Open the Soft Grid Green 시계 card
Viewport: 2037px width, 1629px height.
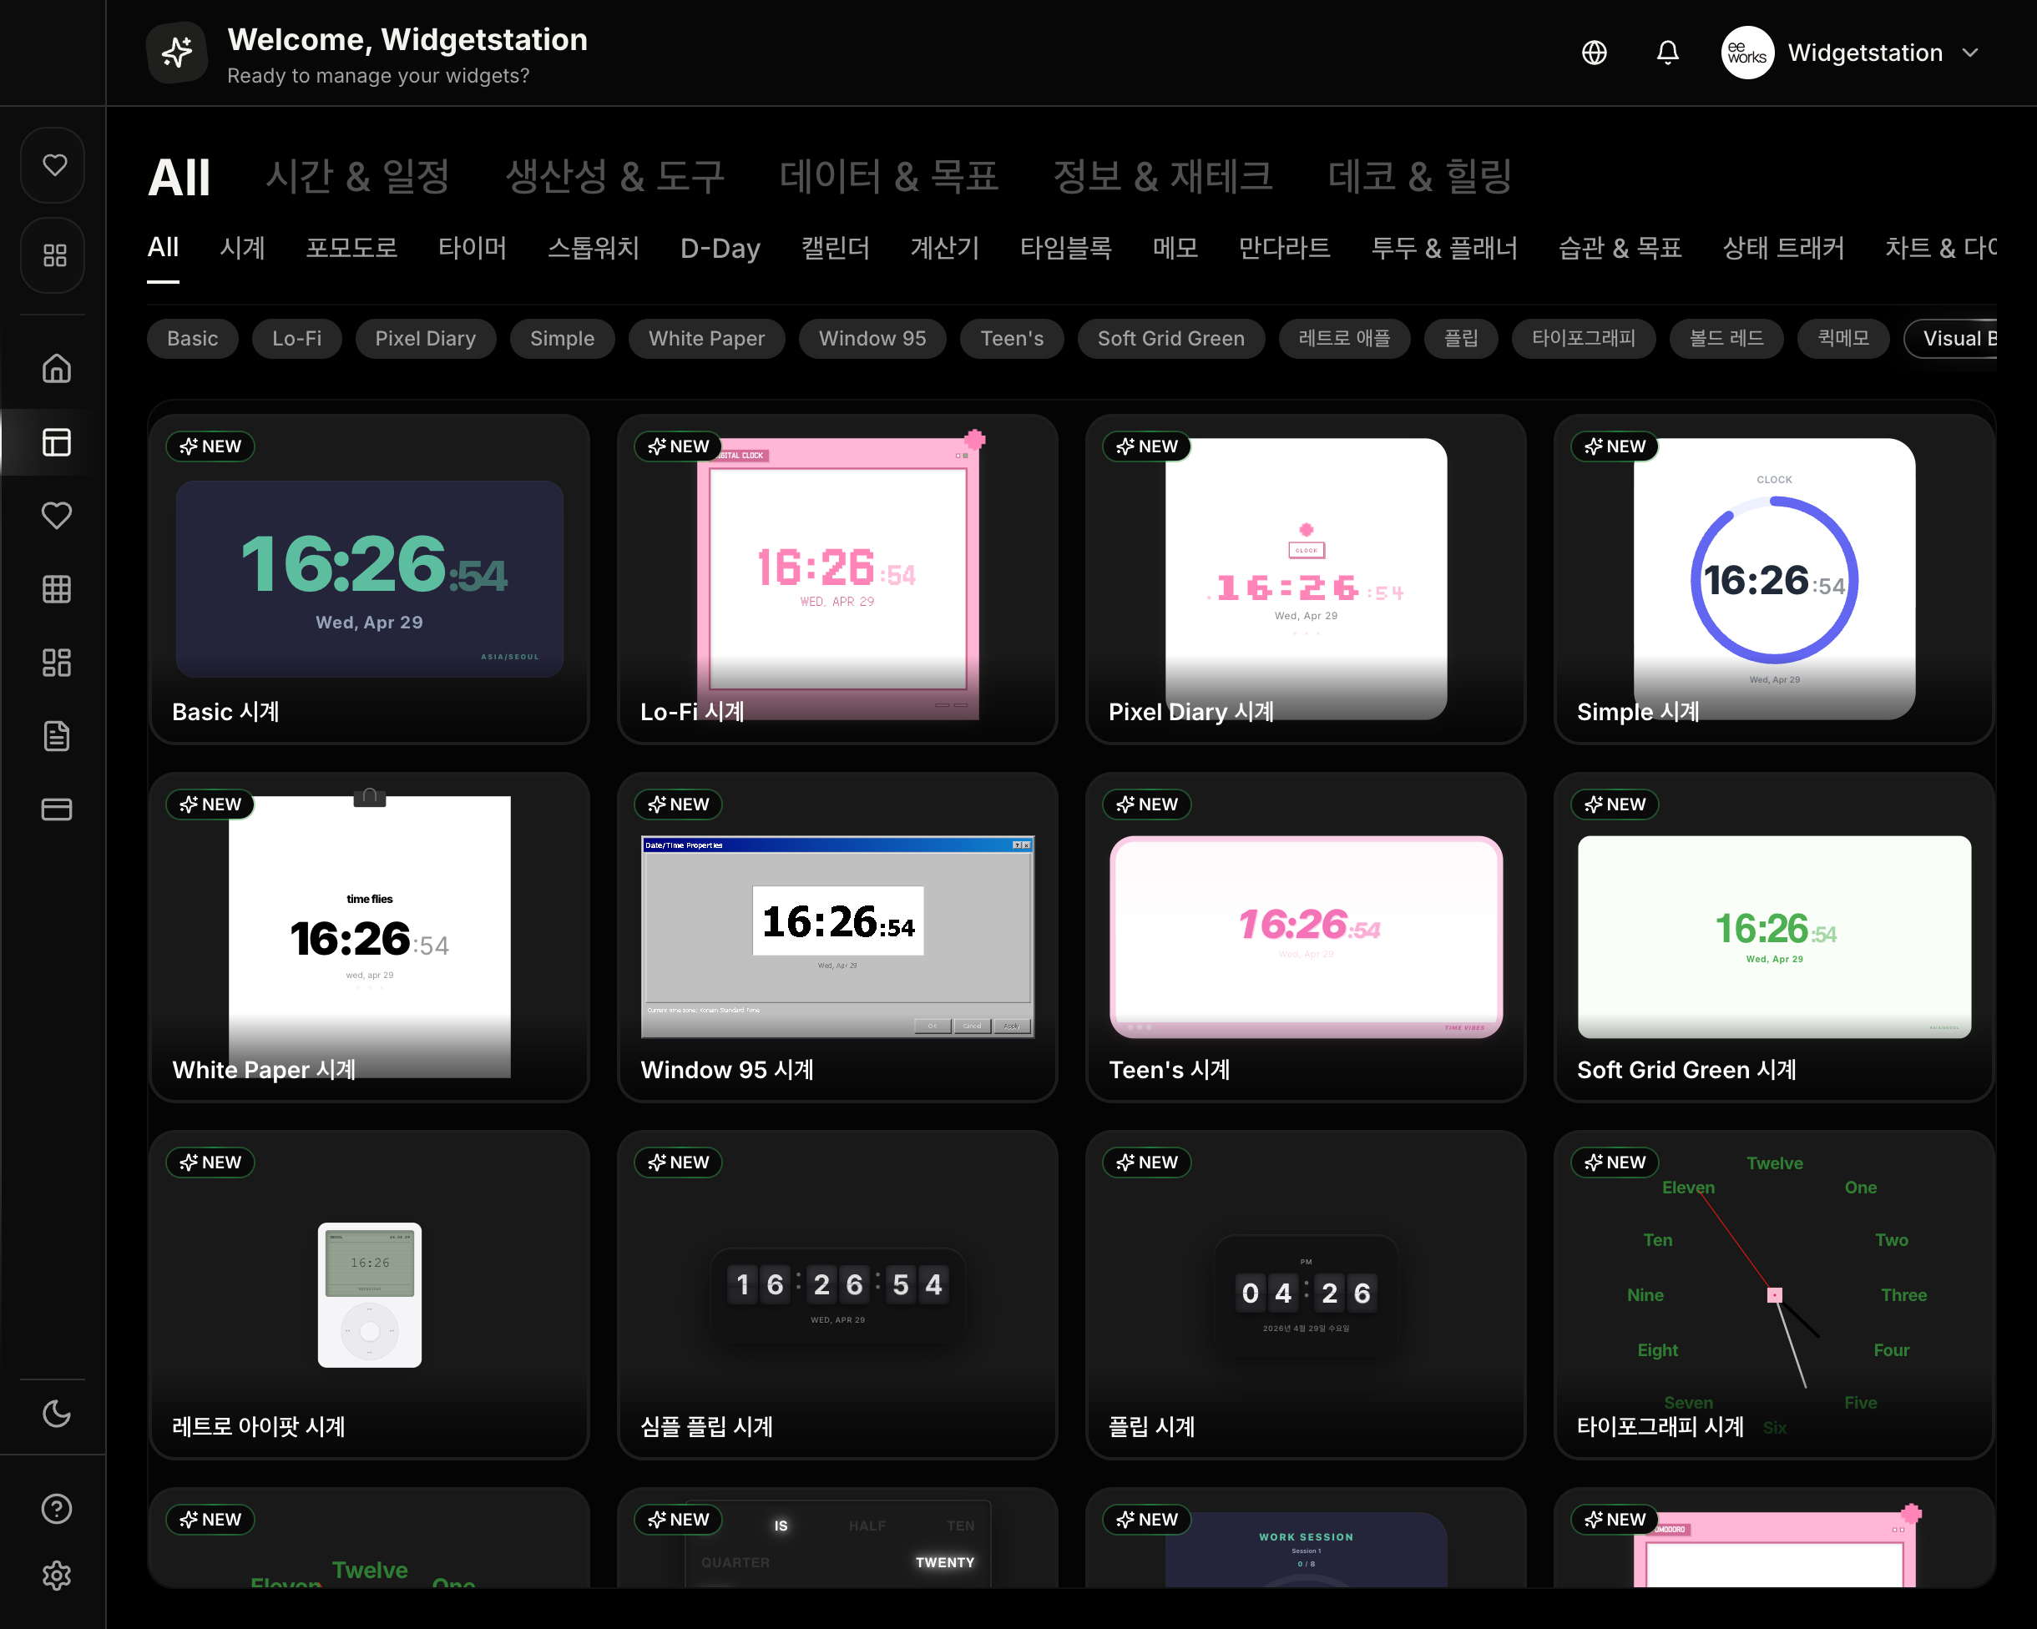tap(1773, 937)
